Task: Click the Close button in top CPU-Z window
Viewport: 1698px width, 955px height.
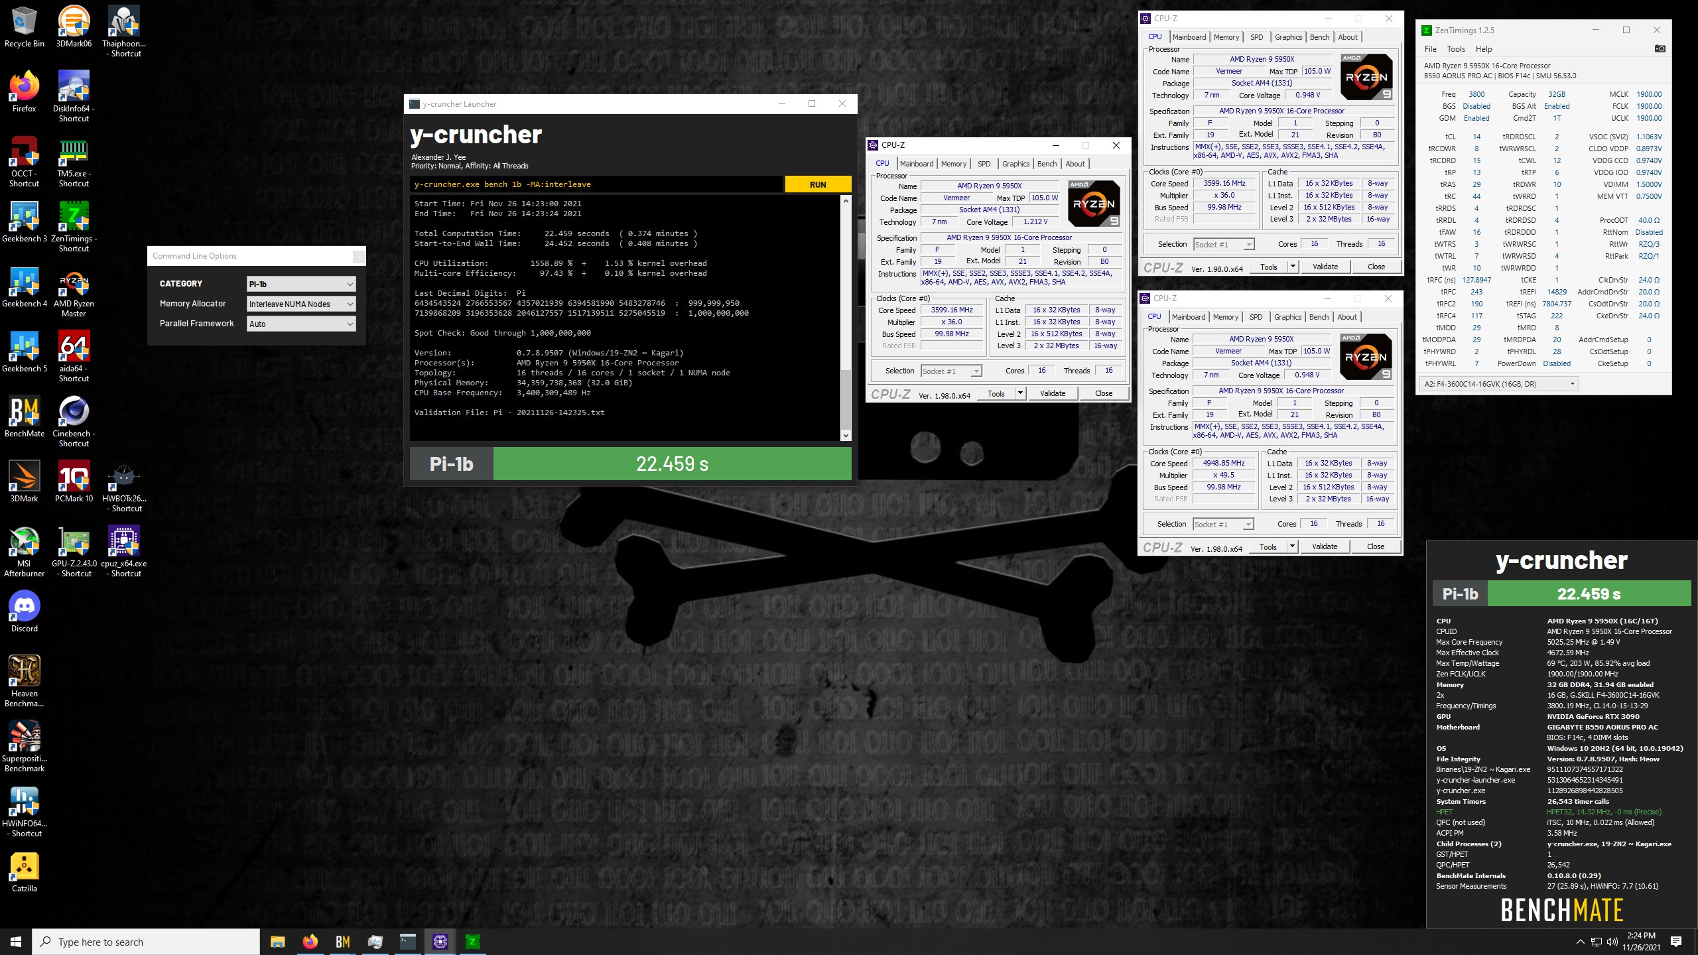Action: tap(1376, 267)
